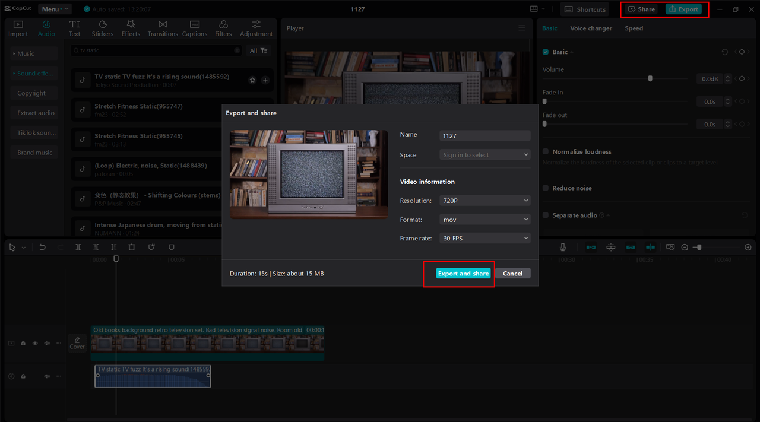Lock the video track

click(23, 343)
